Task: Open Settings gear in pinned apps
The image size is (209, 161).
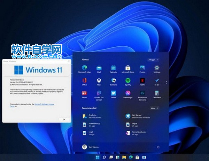Action: pyautogui.click(x=157, y=69)
